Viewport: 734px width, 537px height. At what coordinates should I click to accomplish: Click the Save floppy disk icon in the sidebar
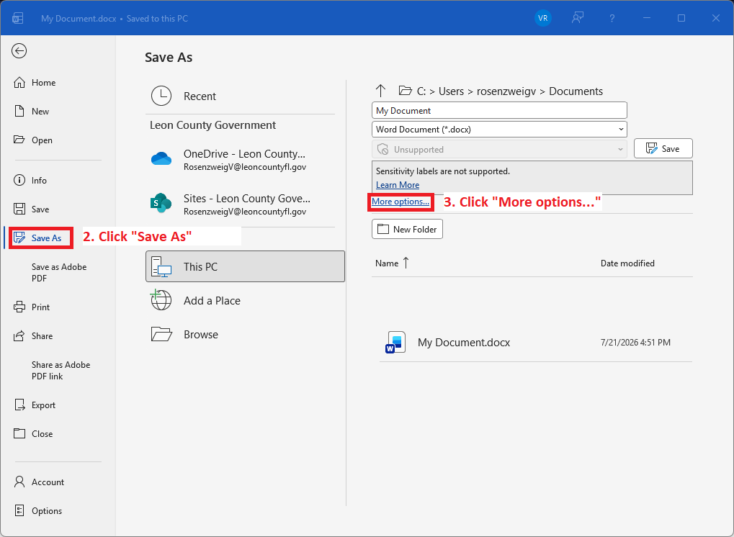click(19, 209)
